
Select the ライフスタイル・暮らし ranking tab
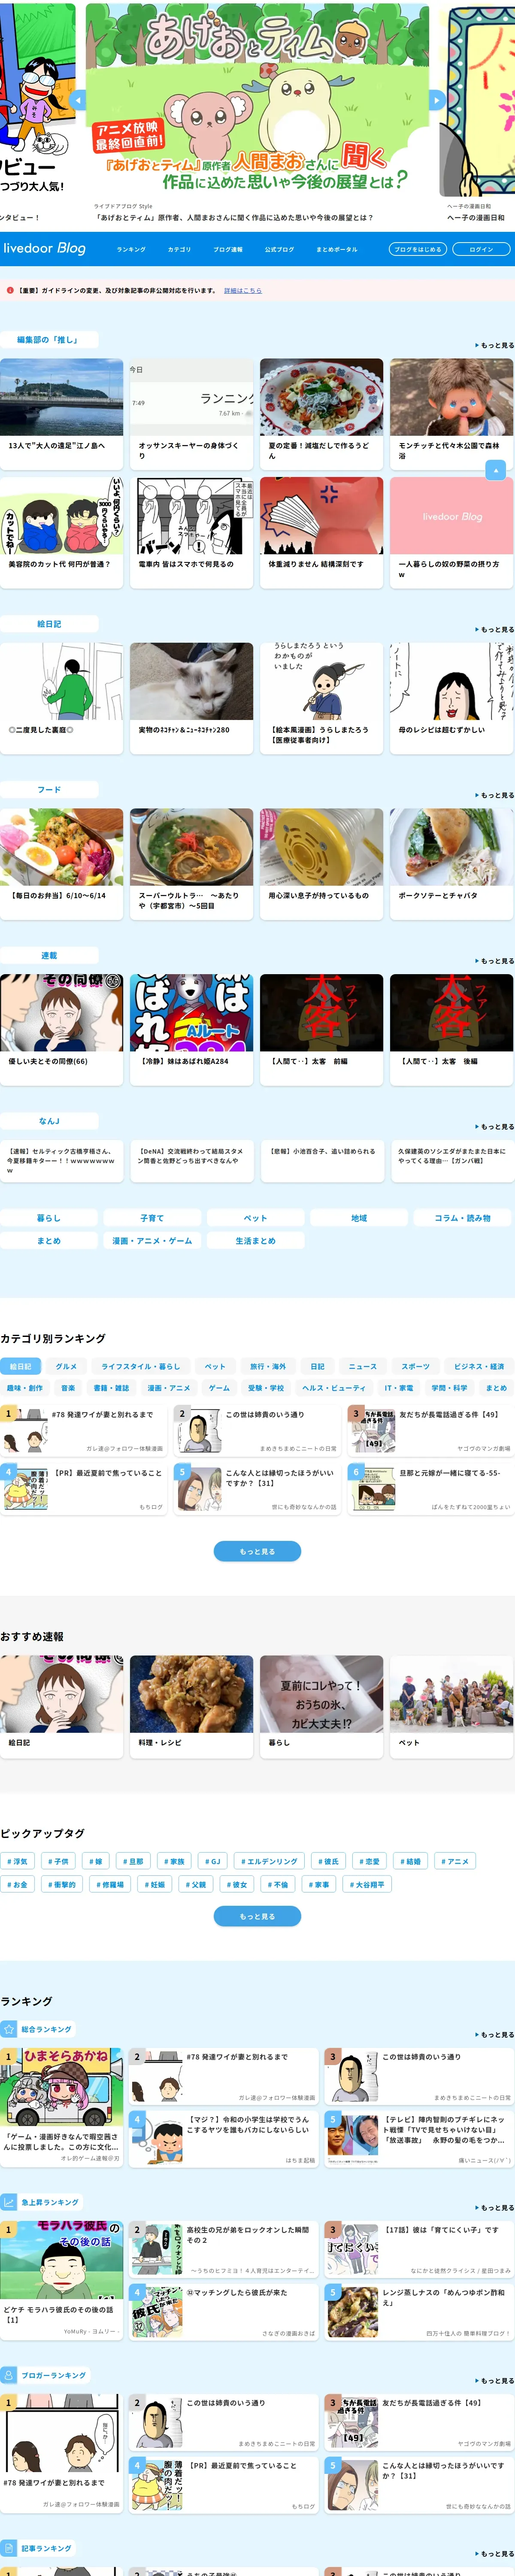[x=141, y=1366]
